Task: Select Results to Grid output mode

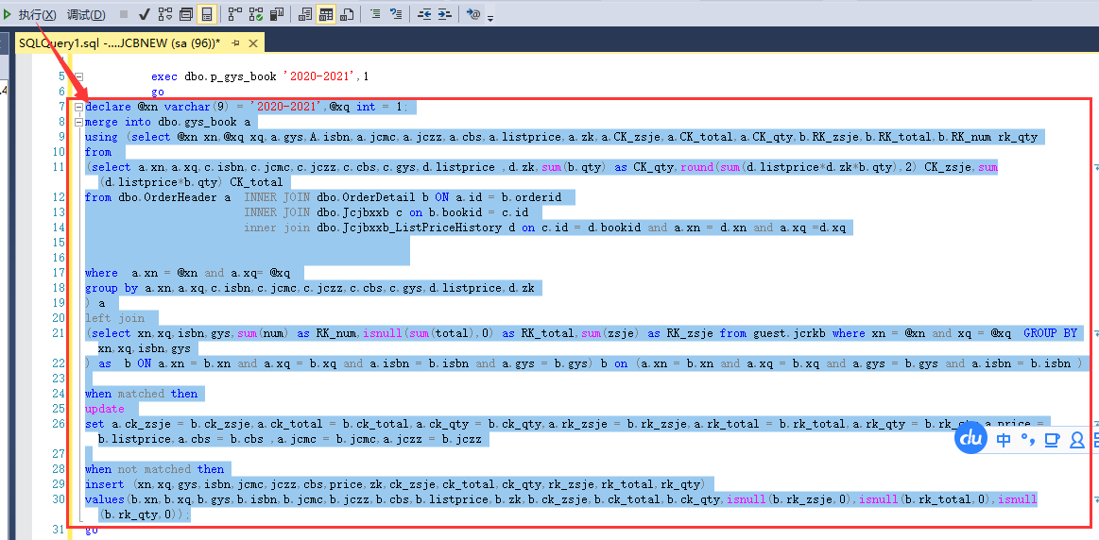Action: [x=325, y=14]
